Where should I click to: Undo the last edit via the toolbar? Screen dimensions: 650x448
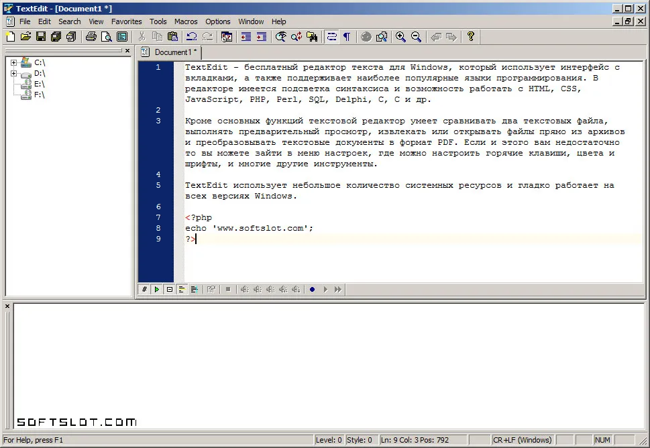tap(192, 37)
